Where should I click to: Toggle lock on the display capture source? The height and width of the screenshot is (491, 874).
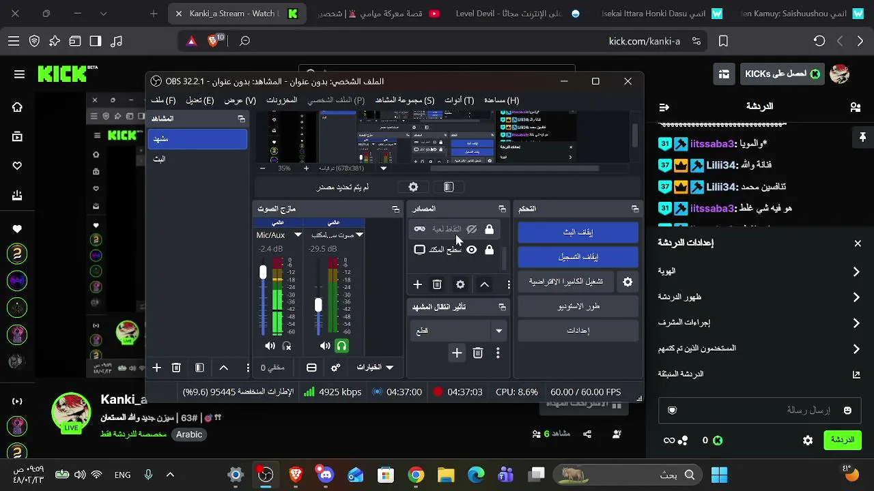tap(489, 250)
